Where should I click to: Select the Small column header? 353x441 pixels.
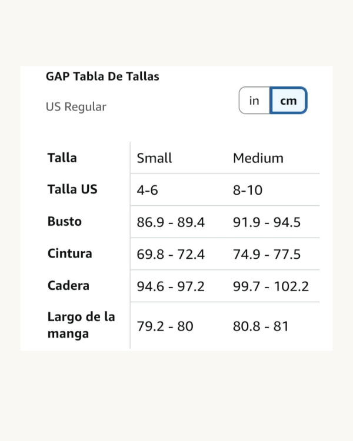[x=154, y=158]
